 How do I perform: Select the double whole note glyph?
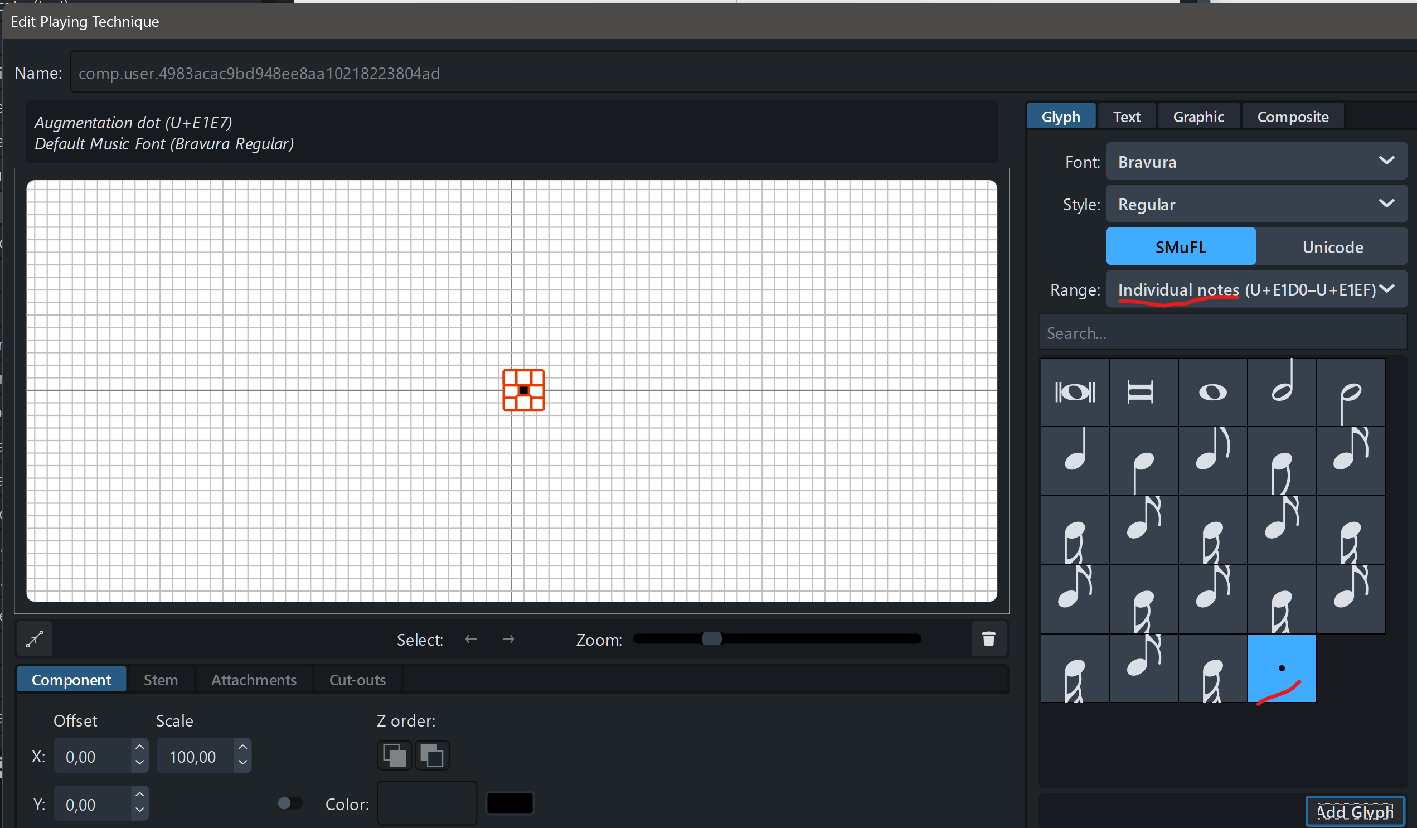point(1075,392)
